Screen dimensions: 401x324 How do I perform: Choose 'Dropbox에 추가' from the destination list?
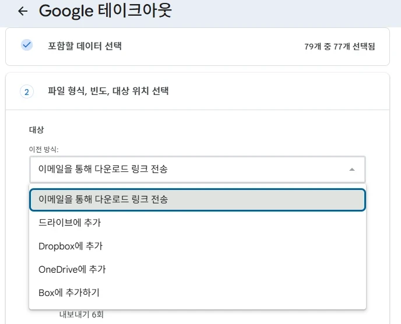click(71, 246)
